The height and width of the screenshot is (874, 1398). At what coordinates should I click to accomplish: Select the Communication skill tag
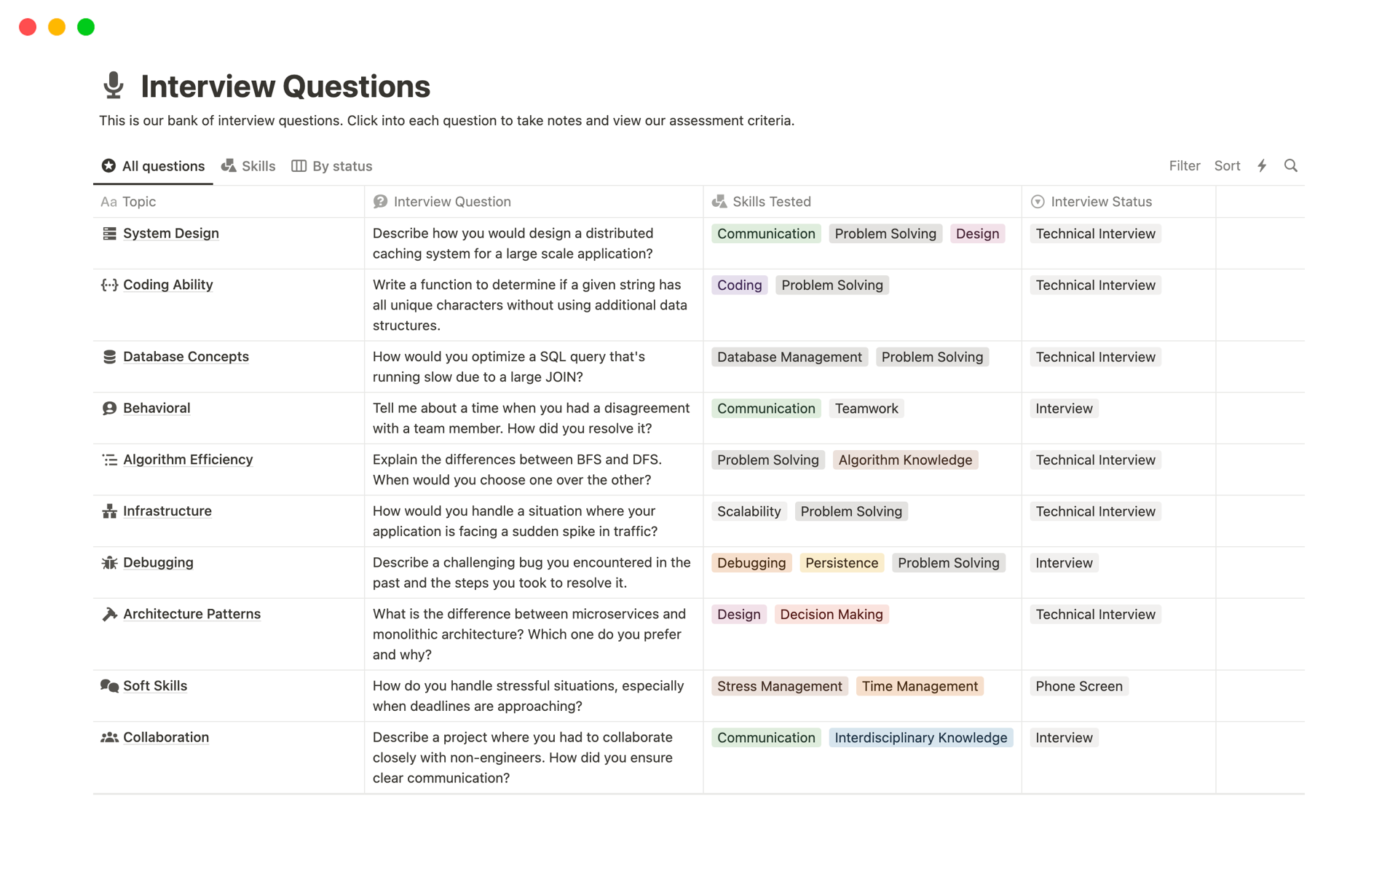[765, 232]
